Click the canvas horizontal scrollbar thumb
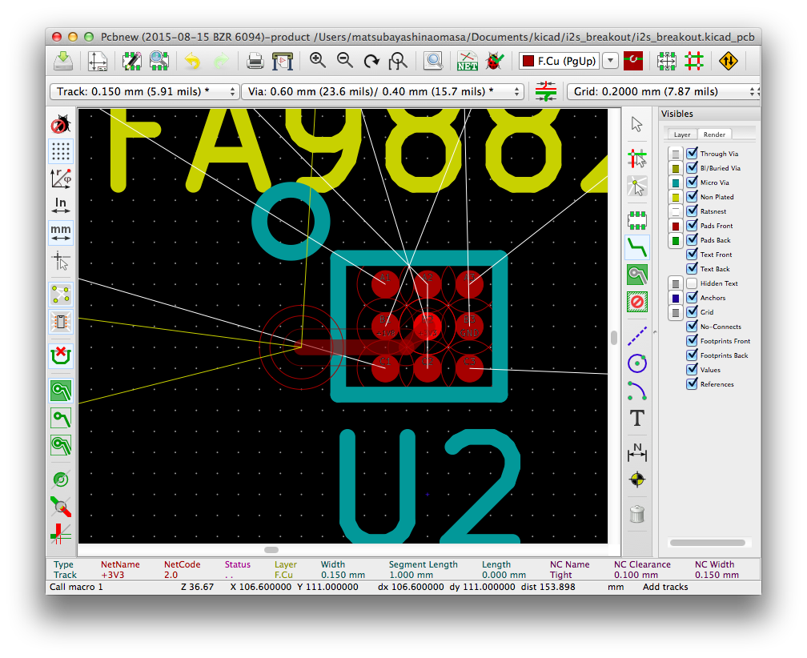807x658 pixels. point(271,549)
